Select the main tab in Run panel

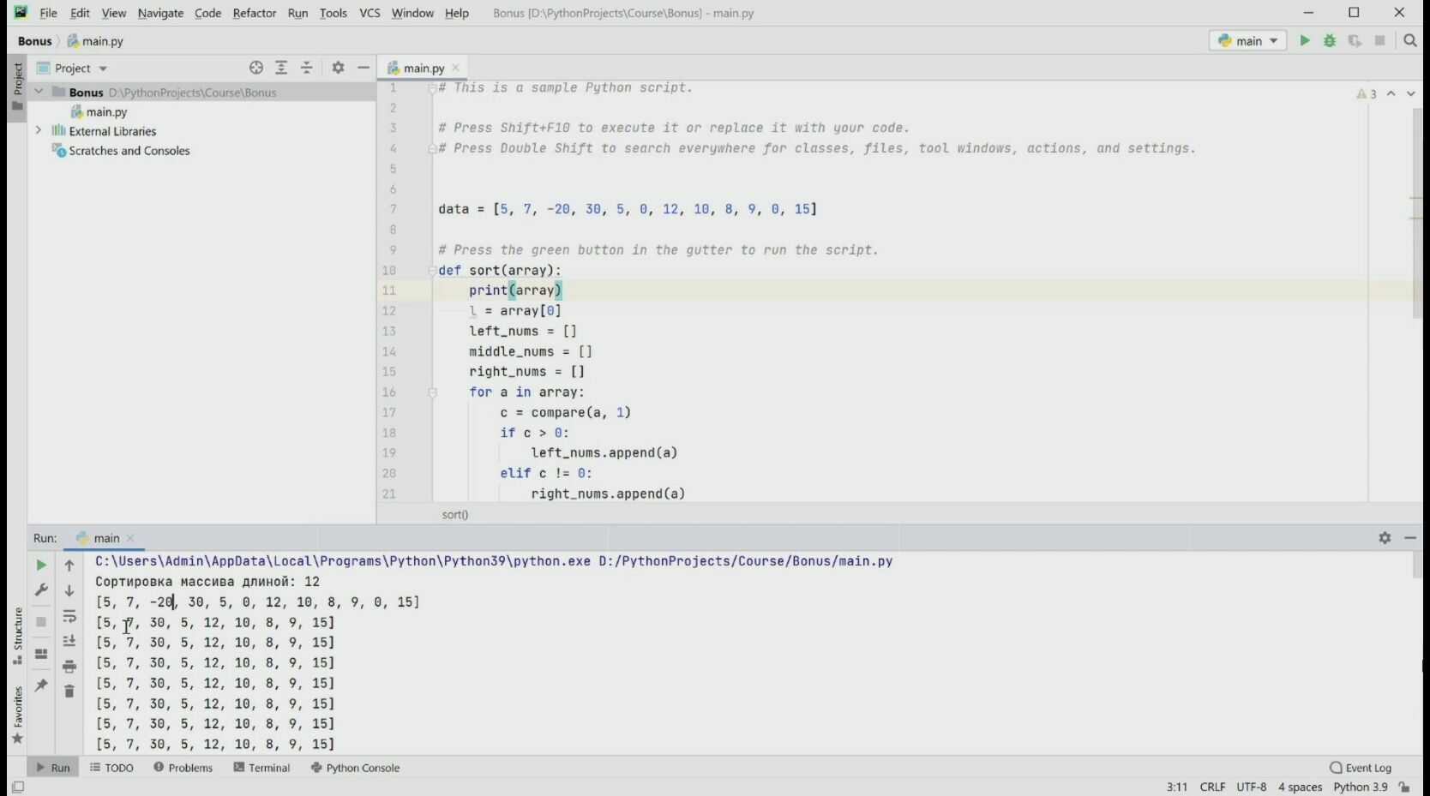106,538
